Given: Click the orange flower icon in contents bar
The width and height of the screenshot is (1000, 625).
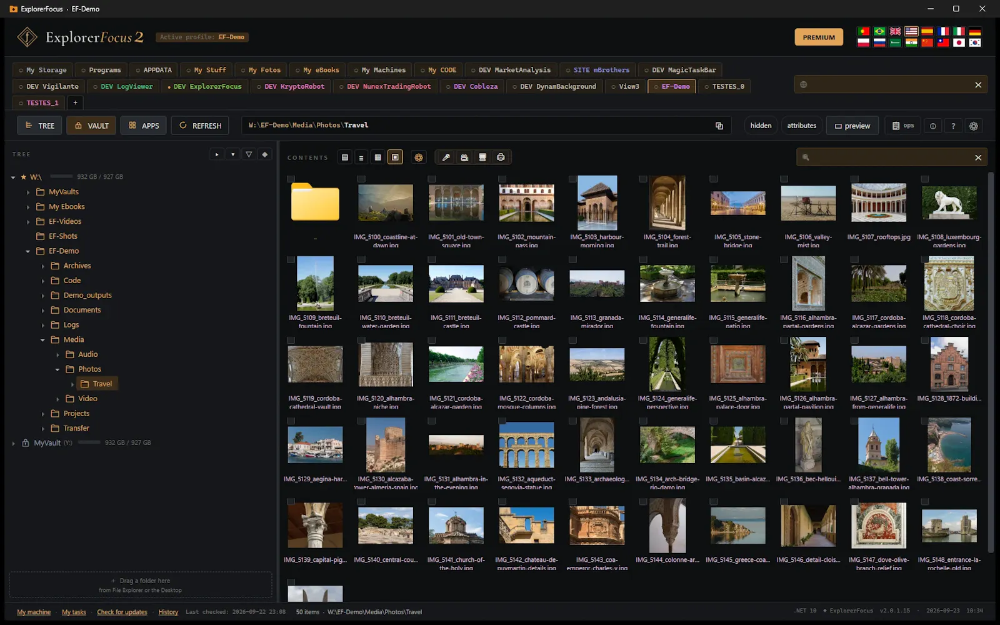Looking at the screenshot, I should [x=419, y=157].
